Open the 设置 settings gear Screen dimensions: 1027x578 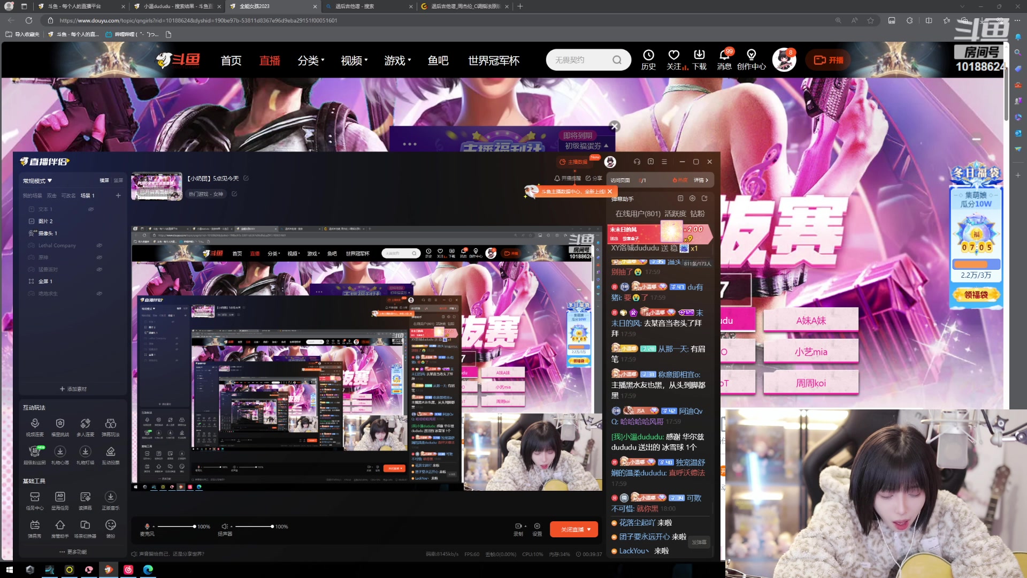click(x=537, y=529)
